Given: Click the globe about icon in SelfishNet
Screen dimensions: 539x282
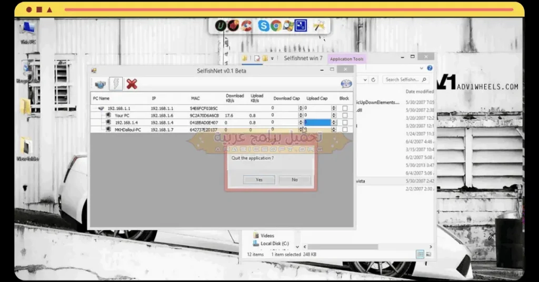Looking at the screenshot, I should pyautogui.click(x=346, y=84).
